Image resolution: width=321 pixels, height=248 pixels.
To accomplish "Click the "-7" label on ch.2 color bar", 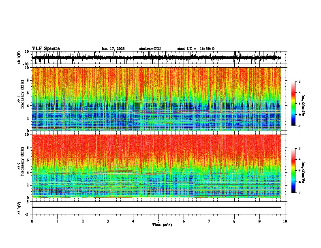I will point(299,193).
